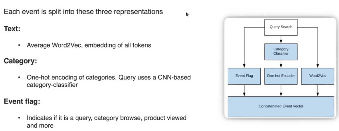This screenshot has height=131, width=339.
Task: Click the bullet dot before "Indicates if"
Action: (x=19, y=118)
